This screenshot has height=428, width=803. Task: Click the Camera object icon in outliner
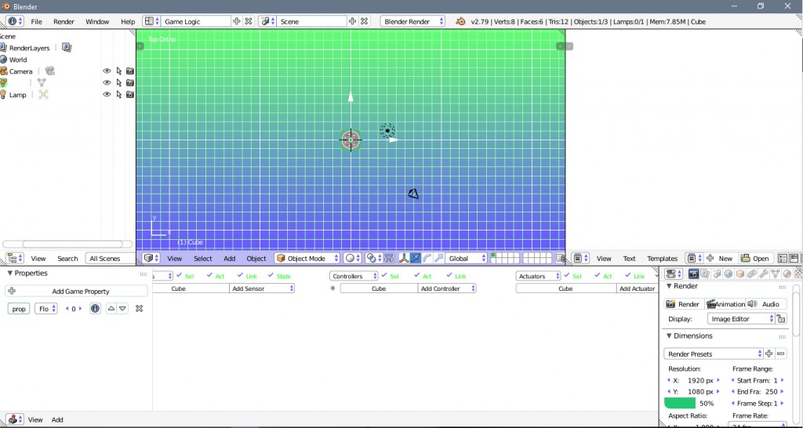click(x=4, y=71)
